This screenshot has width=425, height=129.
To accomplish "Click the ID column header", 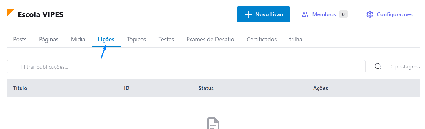I will (126, 88).
